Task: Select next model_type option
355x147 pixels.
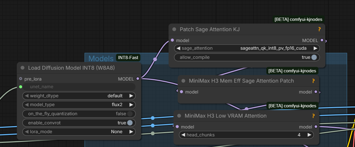Action: tap(131, 105)
